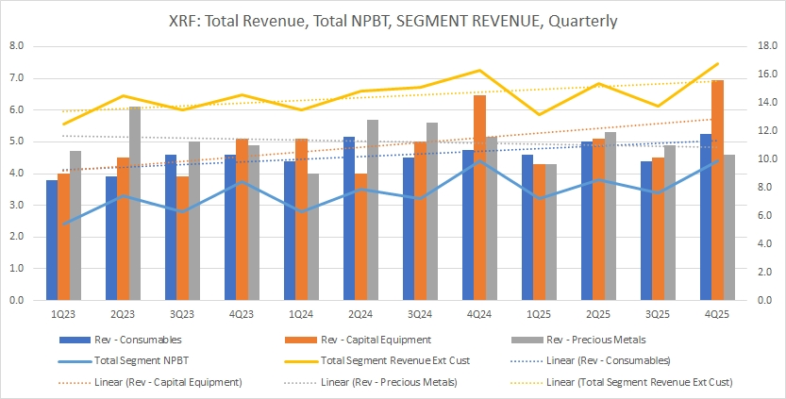The width and height of the screenshot is (786, 399).
Task: Click Linear (Rev - Consumables) legend entry
Action: coord(616,360)
